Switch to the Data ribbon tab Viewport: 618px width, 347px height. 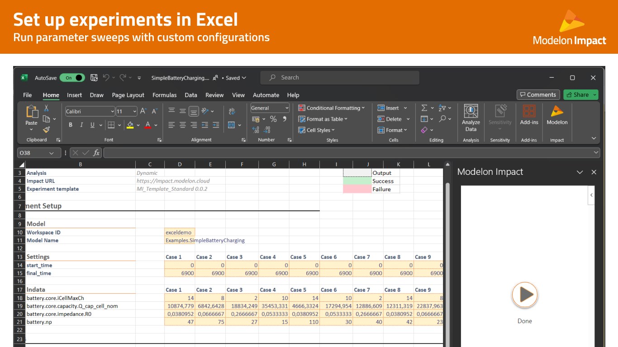point(191,95)
